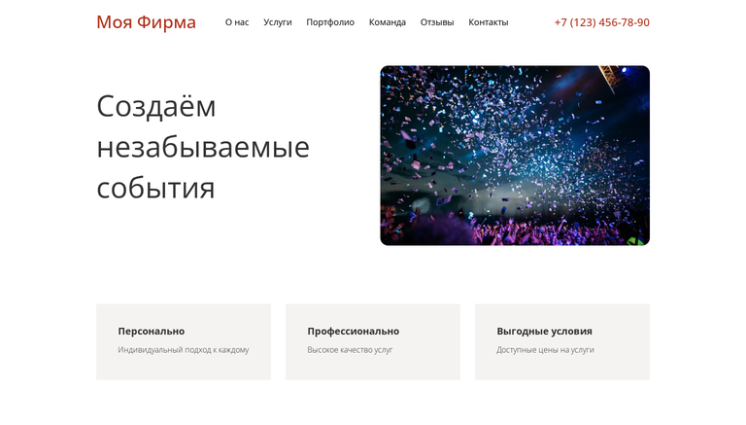Click the stage truss light in the image corner

pyautogui.click(x=614, y=74)
